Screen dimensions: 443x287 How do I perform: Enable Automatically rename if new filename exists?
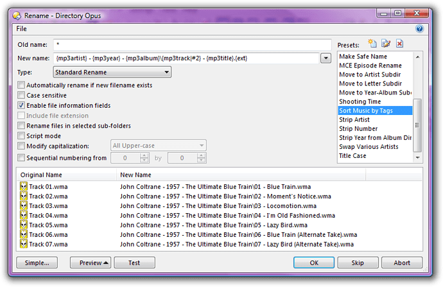click(21, 85)
